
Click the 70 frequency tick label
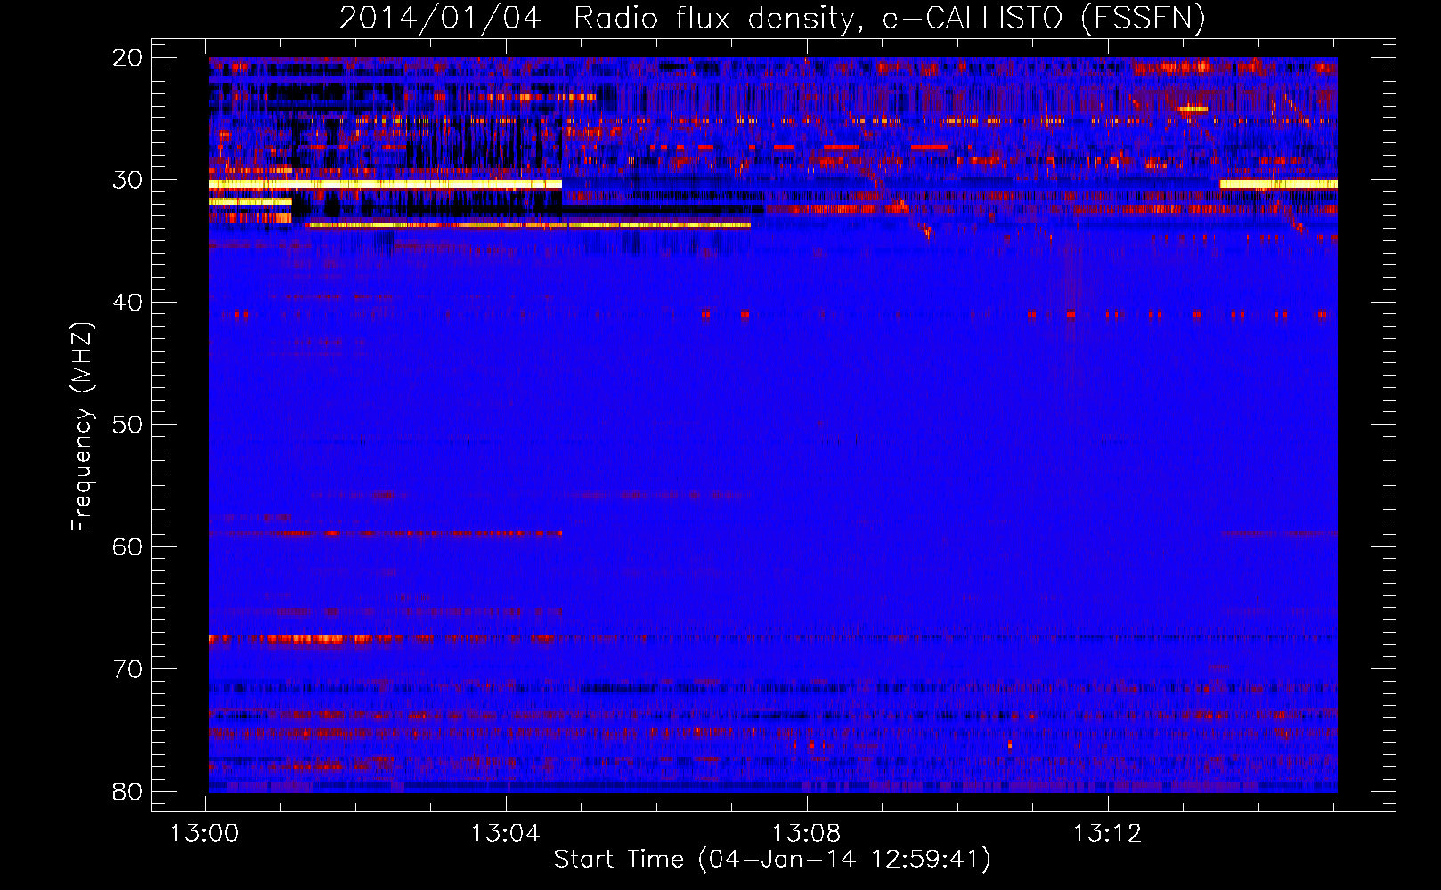point(127,669)
